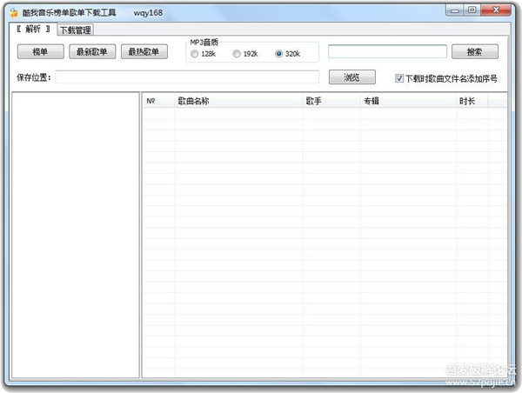Viewport: 522px width, 393px height.
Task: Click the № column header
Action: [x=159, y=101]
